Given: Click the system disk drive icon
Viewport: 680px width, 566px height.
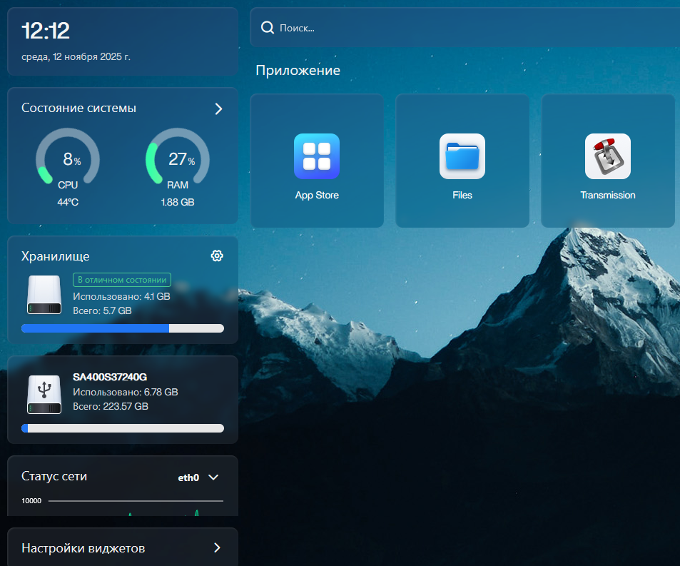Looking at the screenshot, I should coord(44,295).
